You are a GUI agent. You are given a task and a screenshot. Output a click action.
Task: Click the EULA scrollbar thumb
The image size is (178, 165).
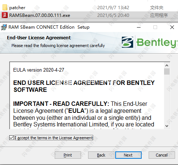tap(167, 71)
